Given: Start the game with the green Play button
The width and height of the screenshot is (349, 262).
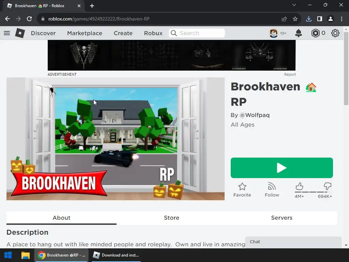Looking at the screenshot, I should 282,168.
